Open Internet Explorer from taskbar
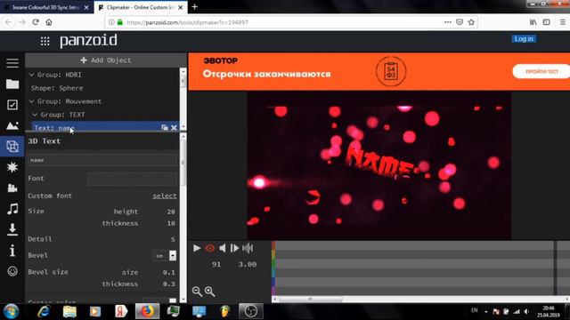Screen dimensions: 570x320 pyautogui.click(x=44, y=312)
